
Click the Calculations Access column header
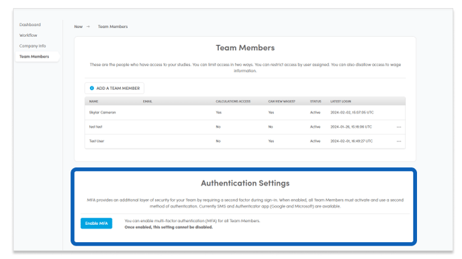233,101
